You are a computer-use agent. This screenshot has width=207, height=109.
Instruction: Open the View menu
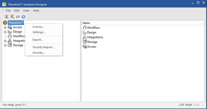(x=26, y=10)
